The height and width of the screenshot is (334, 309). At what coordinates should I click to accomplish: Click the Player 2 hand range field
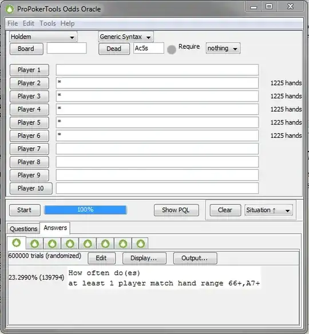point(157,83)
